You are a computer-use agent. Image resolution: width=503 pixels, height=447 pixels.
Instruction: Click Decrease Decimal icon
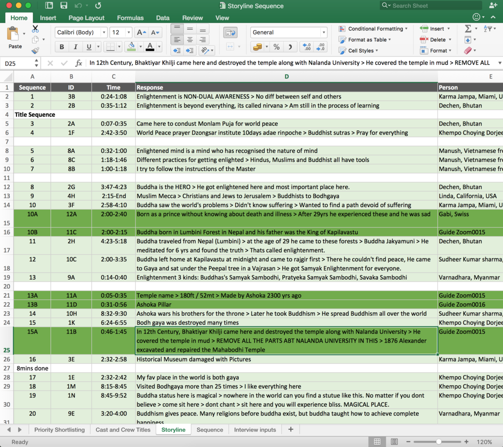[x=321, y=47]
